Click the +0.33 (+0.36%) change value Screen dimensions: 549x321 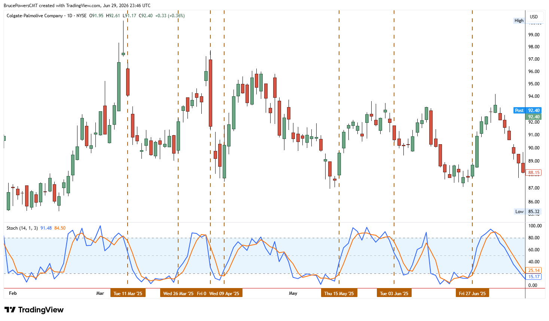coord(170,16)
